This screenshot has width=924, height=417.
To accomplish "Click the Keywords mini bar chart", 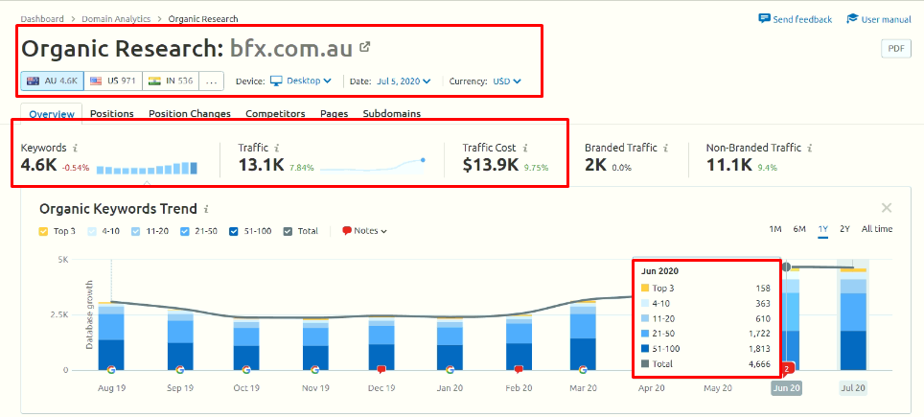I will [148, 169].
